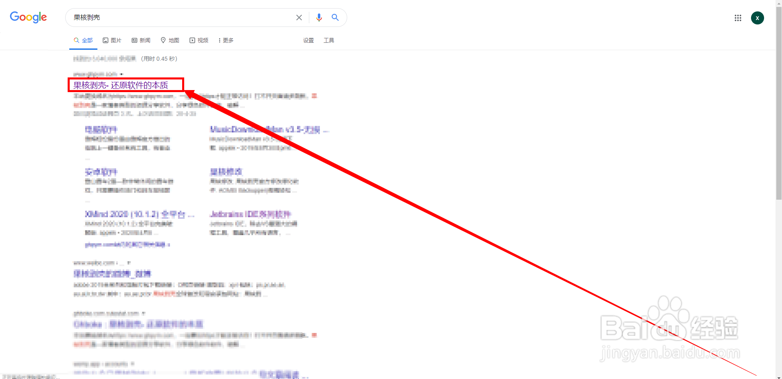The height and width of the screenshot is (379, 782).
Task: Open the account avatar menu
Action: tap(758, 18)
